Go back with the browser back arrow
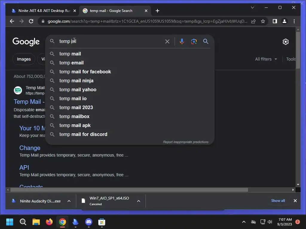 coord(12,21)
